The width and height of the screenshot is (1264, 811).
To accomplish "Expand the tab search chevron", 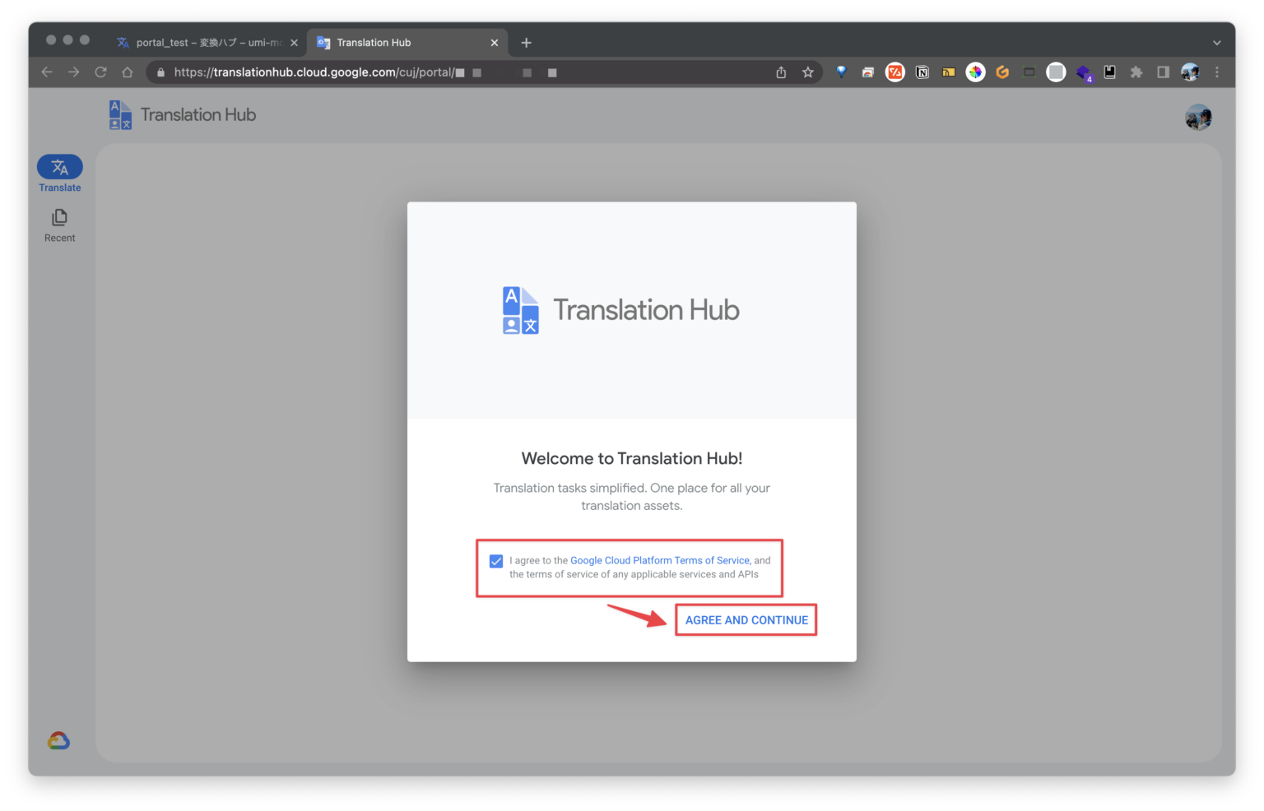I will 1216,42.
